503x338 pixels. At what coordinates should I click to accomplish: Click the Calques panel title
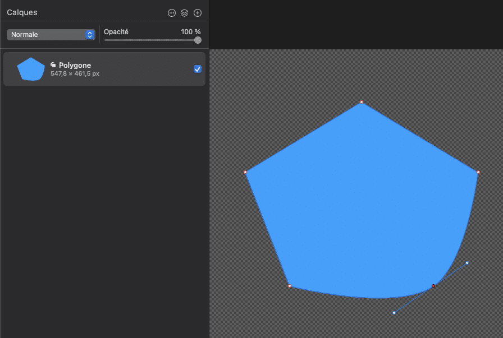coord(22,12)
